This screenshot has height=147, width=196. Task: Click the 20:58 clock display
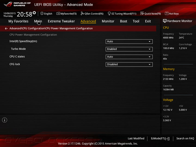24,14
